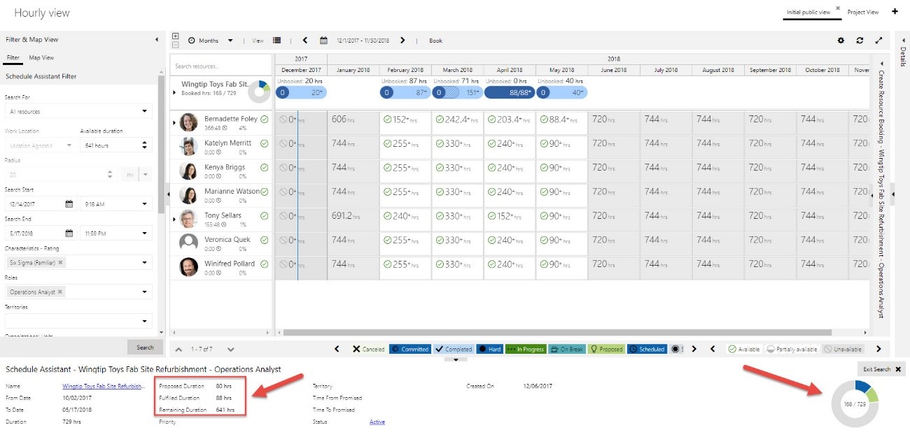Refresh the schedule board

click(x=860, y=41)
